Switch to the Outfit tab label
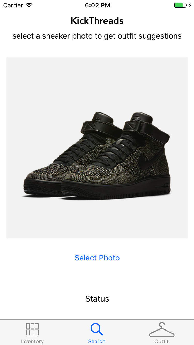194x345 pixels. [x=162, y=341]
